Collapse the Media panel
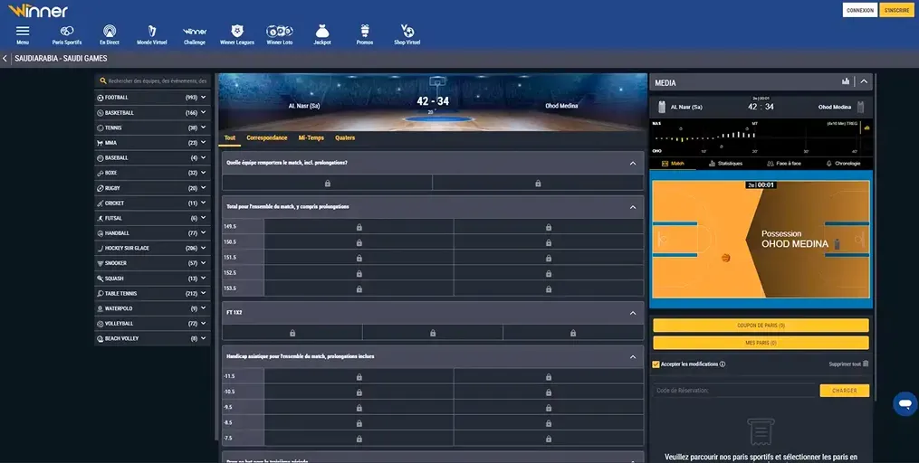The image size is (919, 463). [864, 82]
